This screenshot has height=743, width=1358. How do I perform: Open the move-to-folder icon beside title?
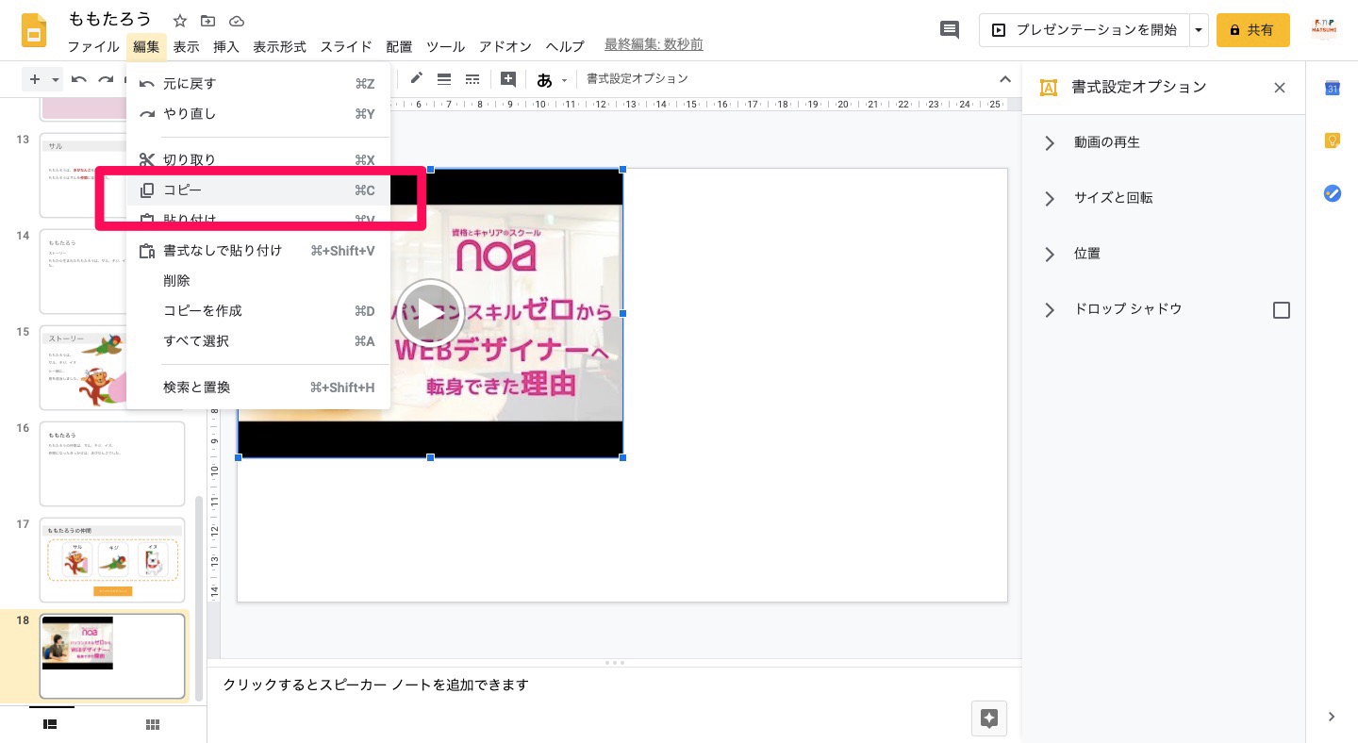pos(208,21)
